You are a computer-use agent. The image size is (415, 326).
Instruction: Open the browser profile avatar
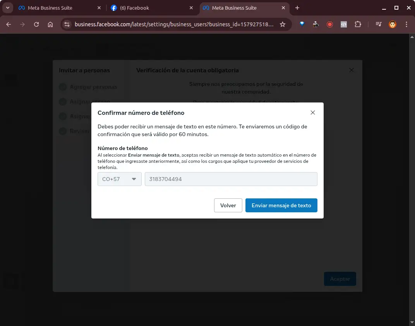click(392, 24)
